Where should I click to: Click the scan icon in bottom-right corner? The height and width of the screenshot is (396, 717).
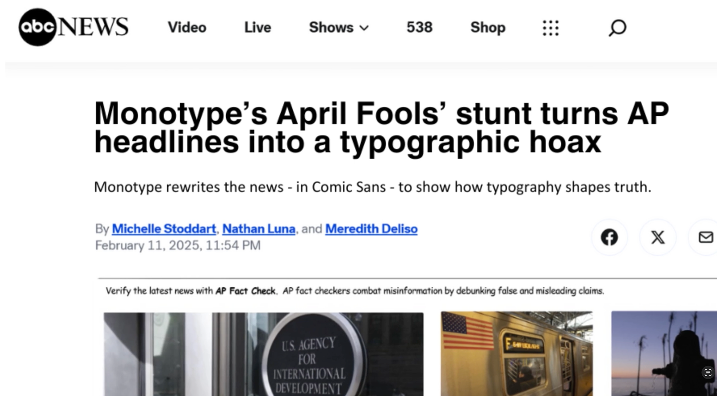[708, 372]
